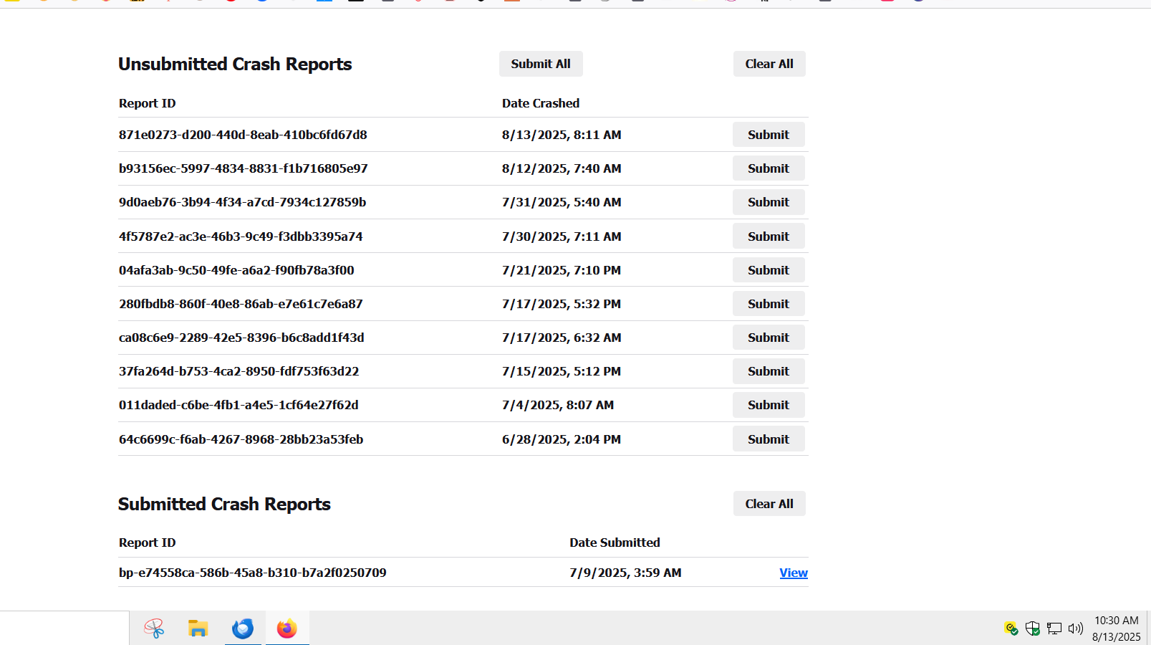This screenshot has width=1151, height=645.
Task: Clear all unsubmitted crash reports
Action: tap(769, 64)
